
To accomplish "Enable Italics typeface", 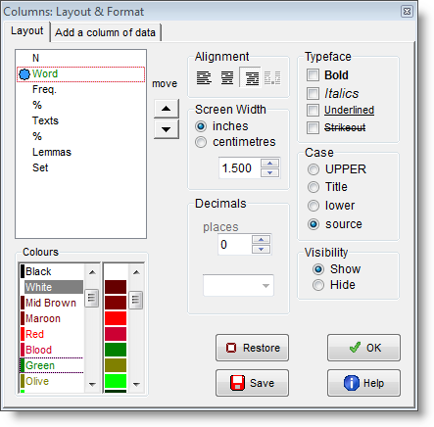I will tap(313, 93).
